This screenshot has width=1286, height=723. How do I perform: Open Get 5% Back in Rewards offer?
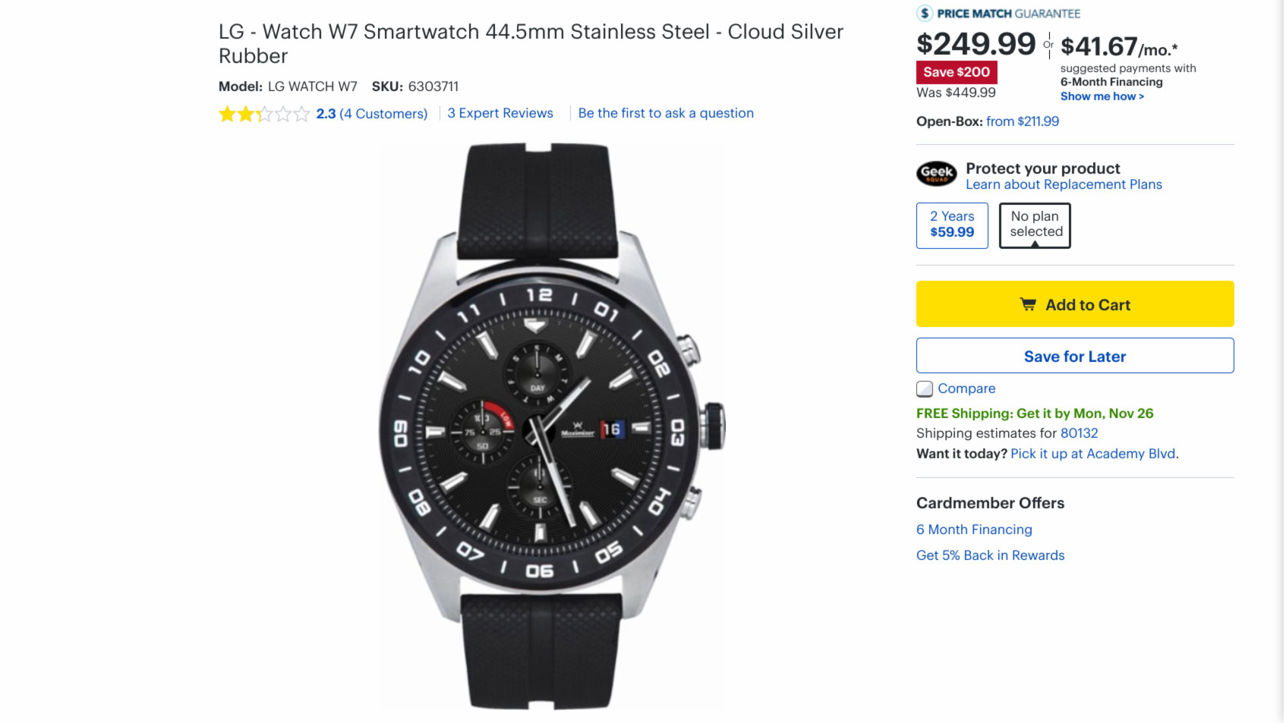(990, 555)
